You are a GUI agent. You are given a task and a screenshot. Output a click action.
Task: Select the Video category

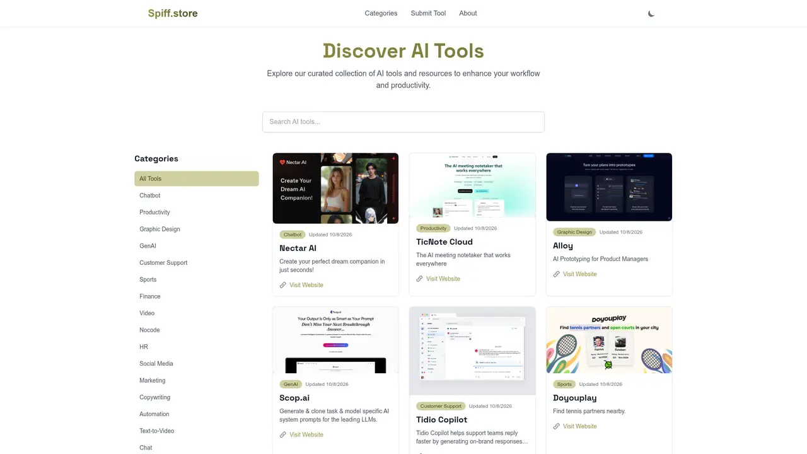pyautogui.click(x=197, y=313)
